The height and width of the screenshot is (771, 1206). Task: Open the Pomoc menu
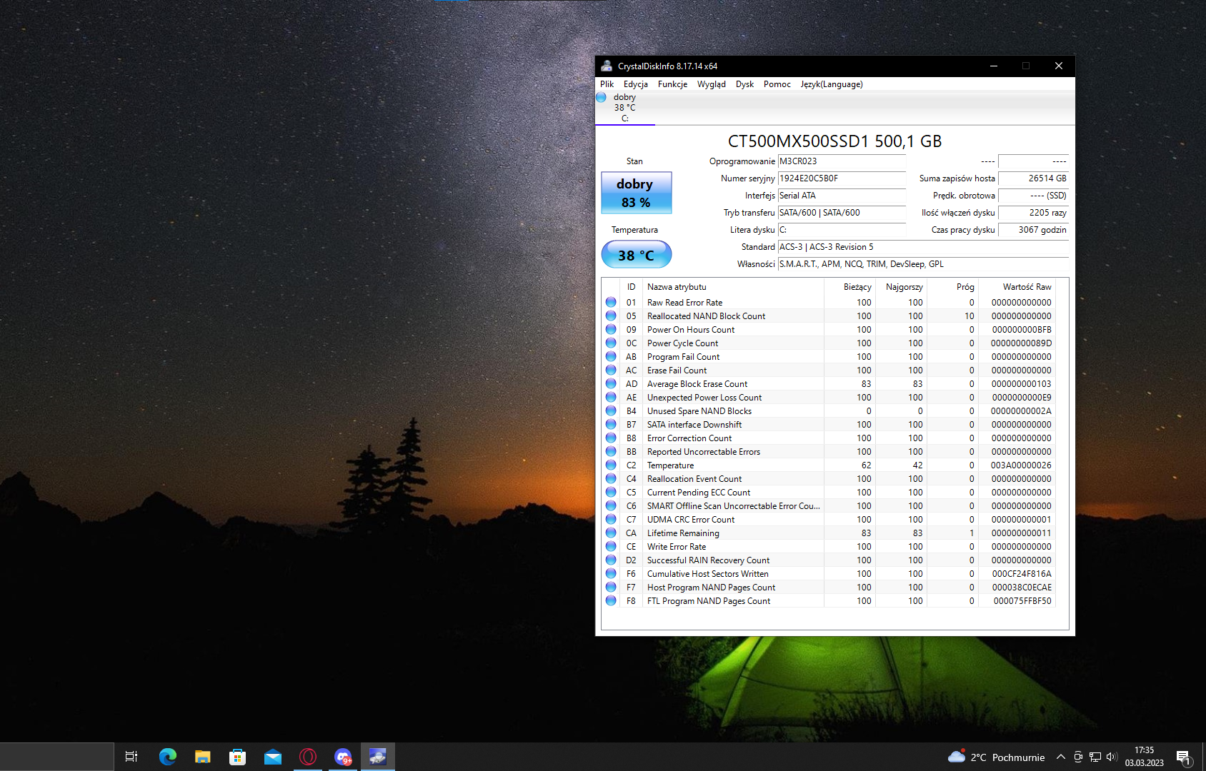pyautogui.click(x=777, y=84)
